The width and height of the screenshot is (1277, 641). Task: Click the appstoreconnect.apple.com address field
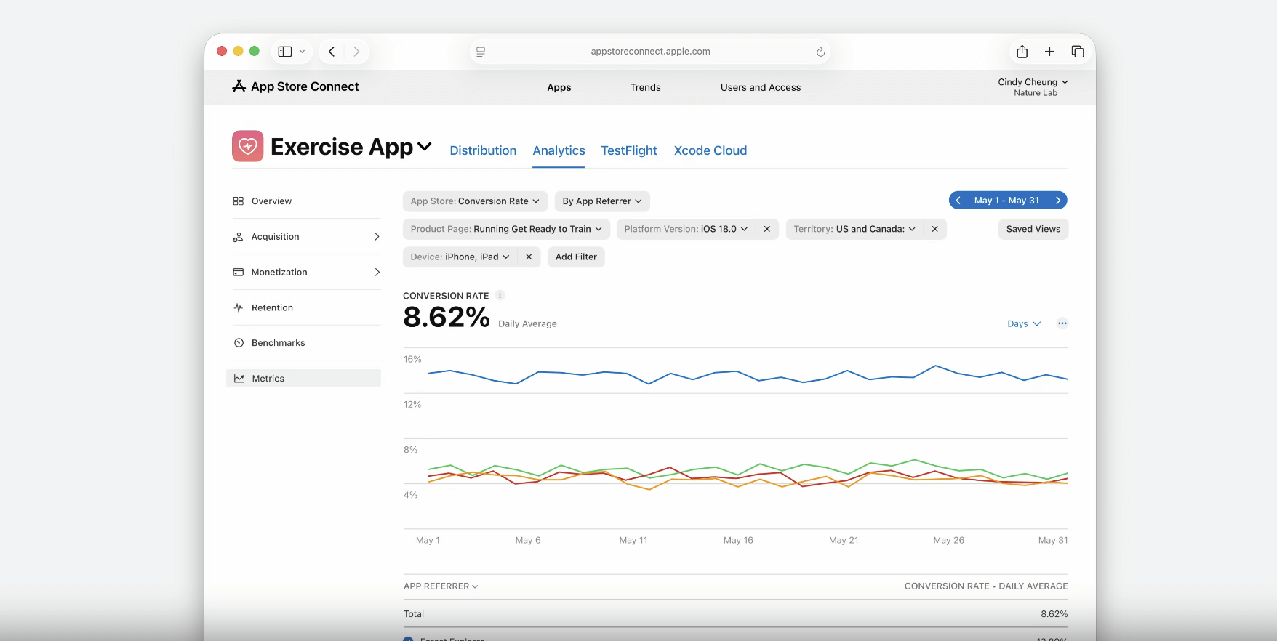(650, 52)
